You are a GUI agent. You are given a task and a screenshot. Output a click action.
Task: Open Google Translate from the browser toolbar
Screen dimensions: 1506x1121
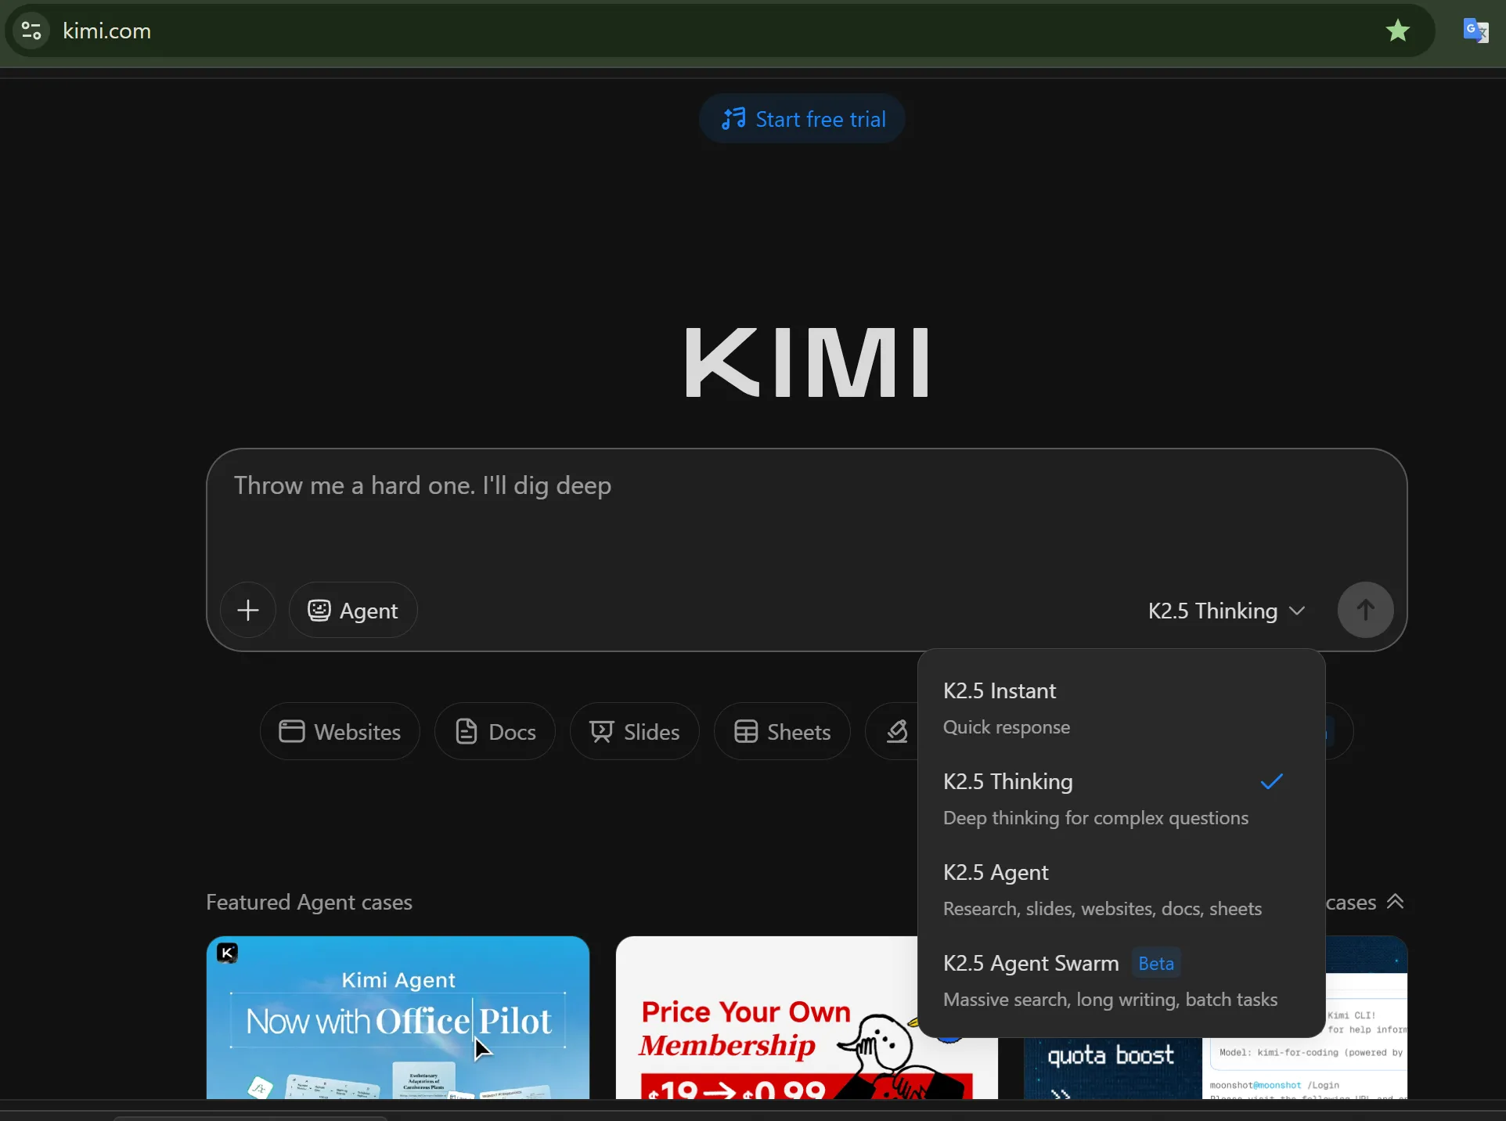click(x=1476, y=31)
